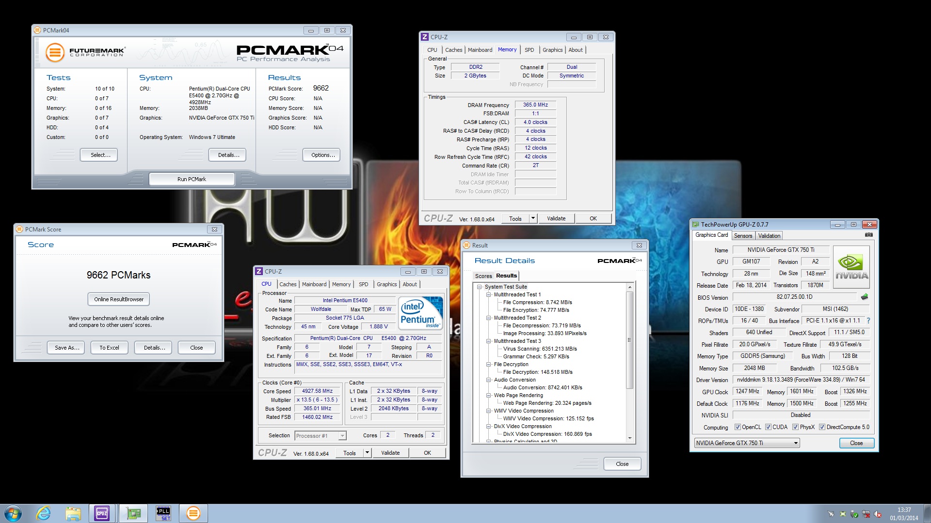931x523 pixels.
Task: Click the lower CPU-Z window title icon
Action: [x=259, y=271]
